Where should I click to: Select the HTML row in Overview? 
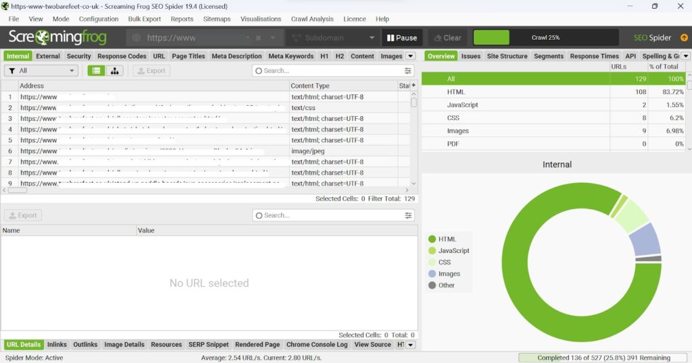click(553, 92)
